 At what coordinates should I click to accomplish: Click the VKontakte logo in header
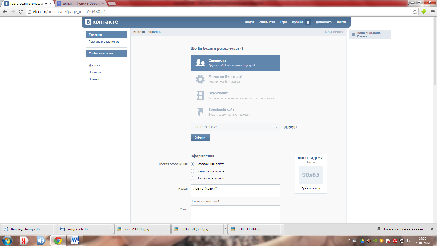pyautogui.click(x=102, y=22)
